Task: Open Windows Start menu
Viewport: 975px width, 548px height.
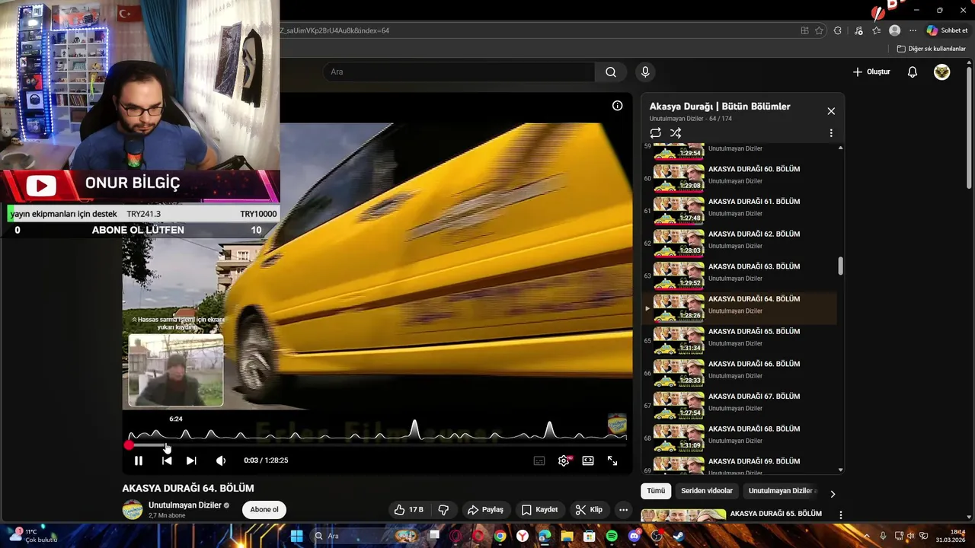Action: 297,536
